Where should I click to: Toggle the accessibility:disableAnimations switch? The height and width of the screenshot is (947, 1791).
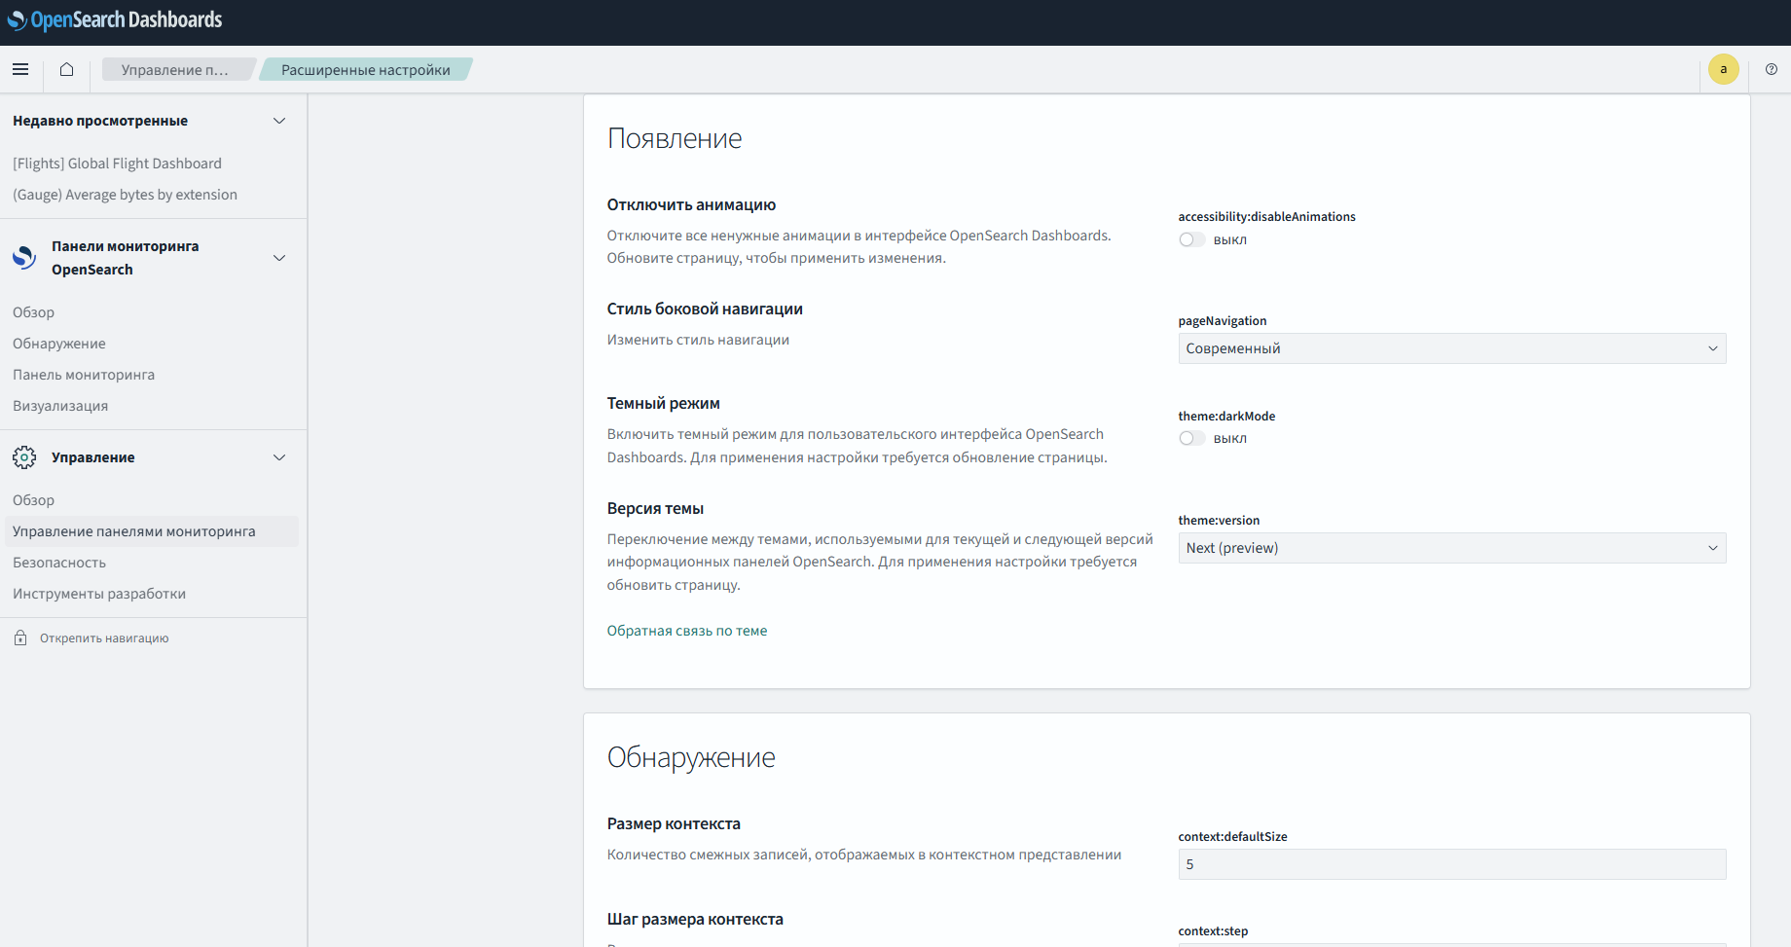tap(1191, 240)
